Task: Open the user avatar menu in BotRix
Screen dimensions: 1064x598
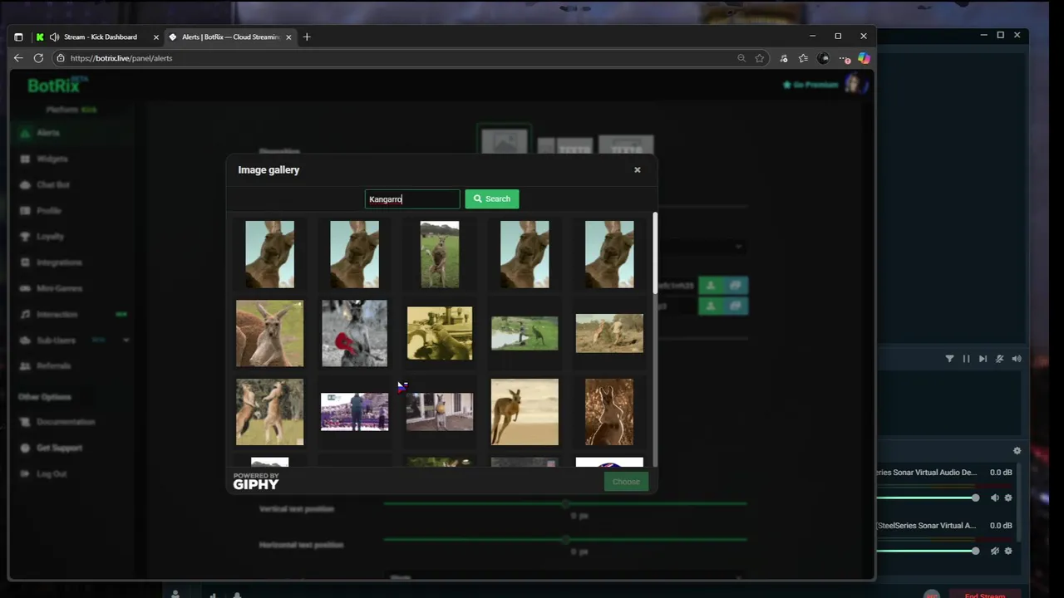Action: point(855,84)
